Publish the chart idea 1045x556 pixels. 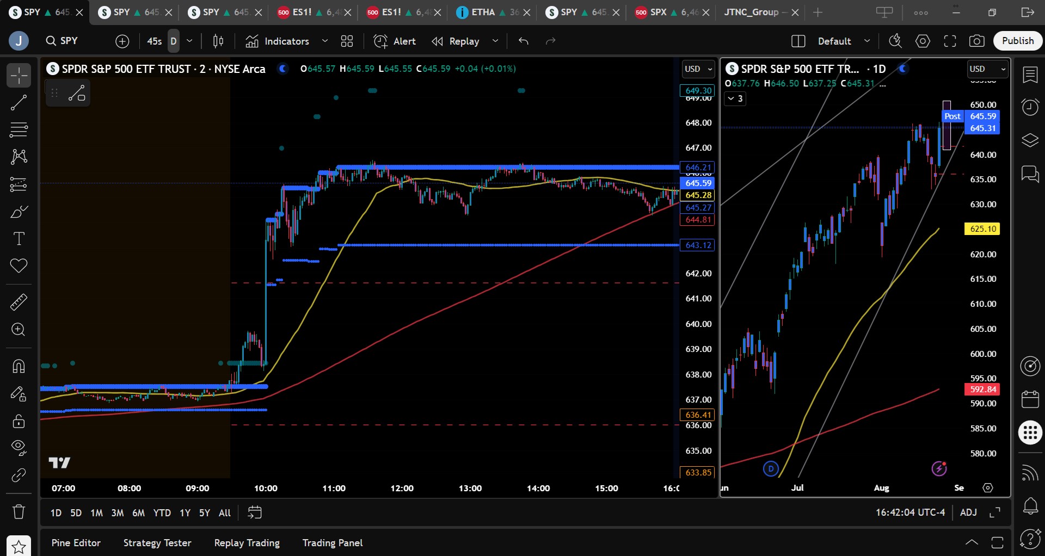click(1018, 41)
